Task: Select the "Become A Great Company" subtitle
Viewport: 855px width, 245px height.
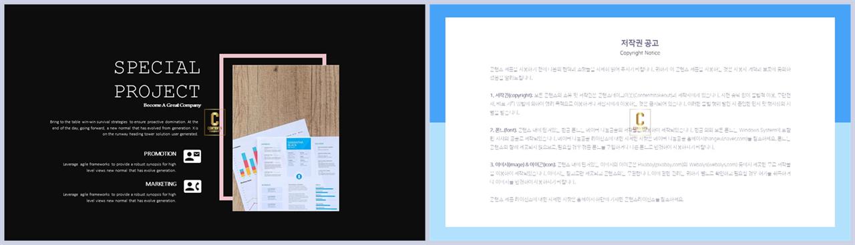Action: [x=172, y=105]
